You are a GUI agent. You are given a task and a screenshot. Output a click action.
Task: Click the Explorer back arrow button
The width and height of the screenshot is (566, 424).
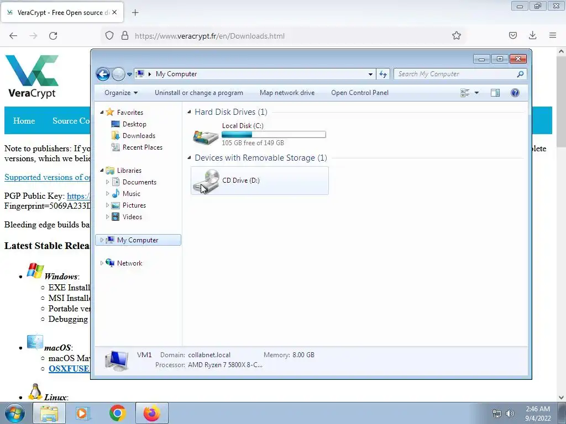tap(103, 75)
